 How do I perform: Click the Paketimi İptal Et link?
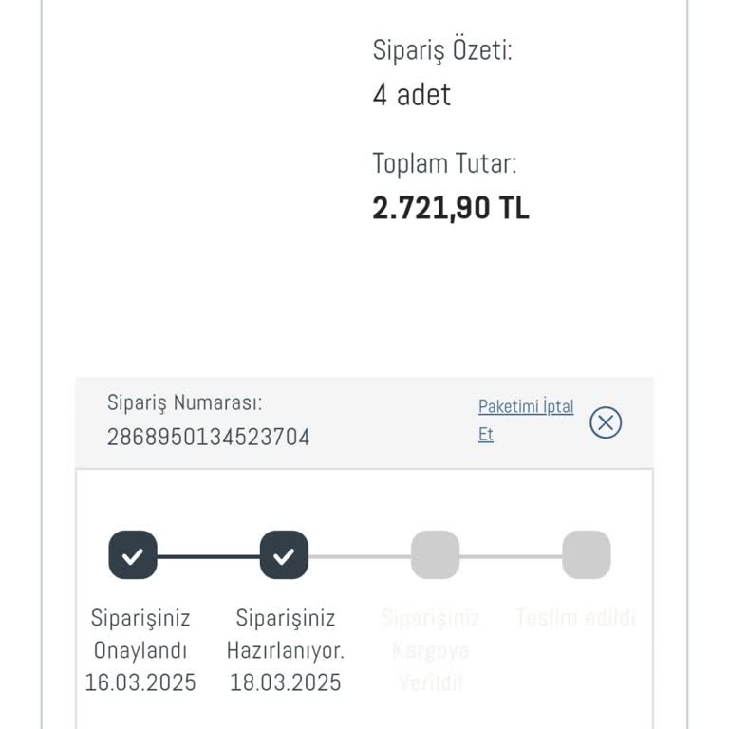click(x=526, y=420)
